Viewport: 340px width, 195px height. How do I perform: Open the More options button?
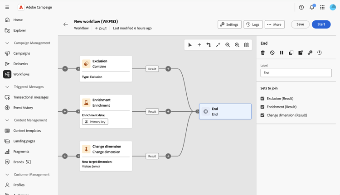tap(275, 24)
